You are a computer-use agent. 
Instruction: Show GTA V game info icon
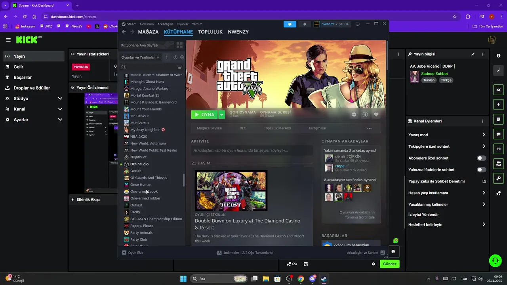(x=365, y=115)
